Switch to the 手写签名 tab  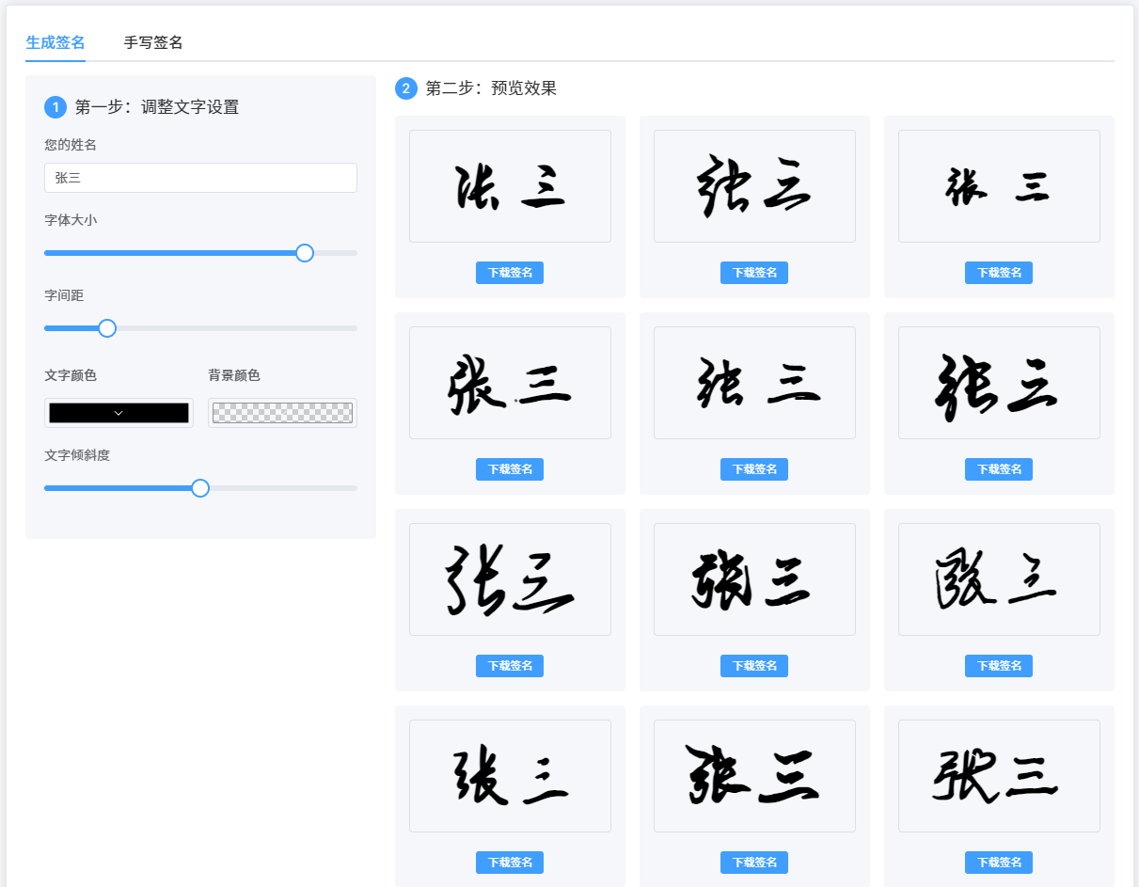click(153, 42)
